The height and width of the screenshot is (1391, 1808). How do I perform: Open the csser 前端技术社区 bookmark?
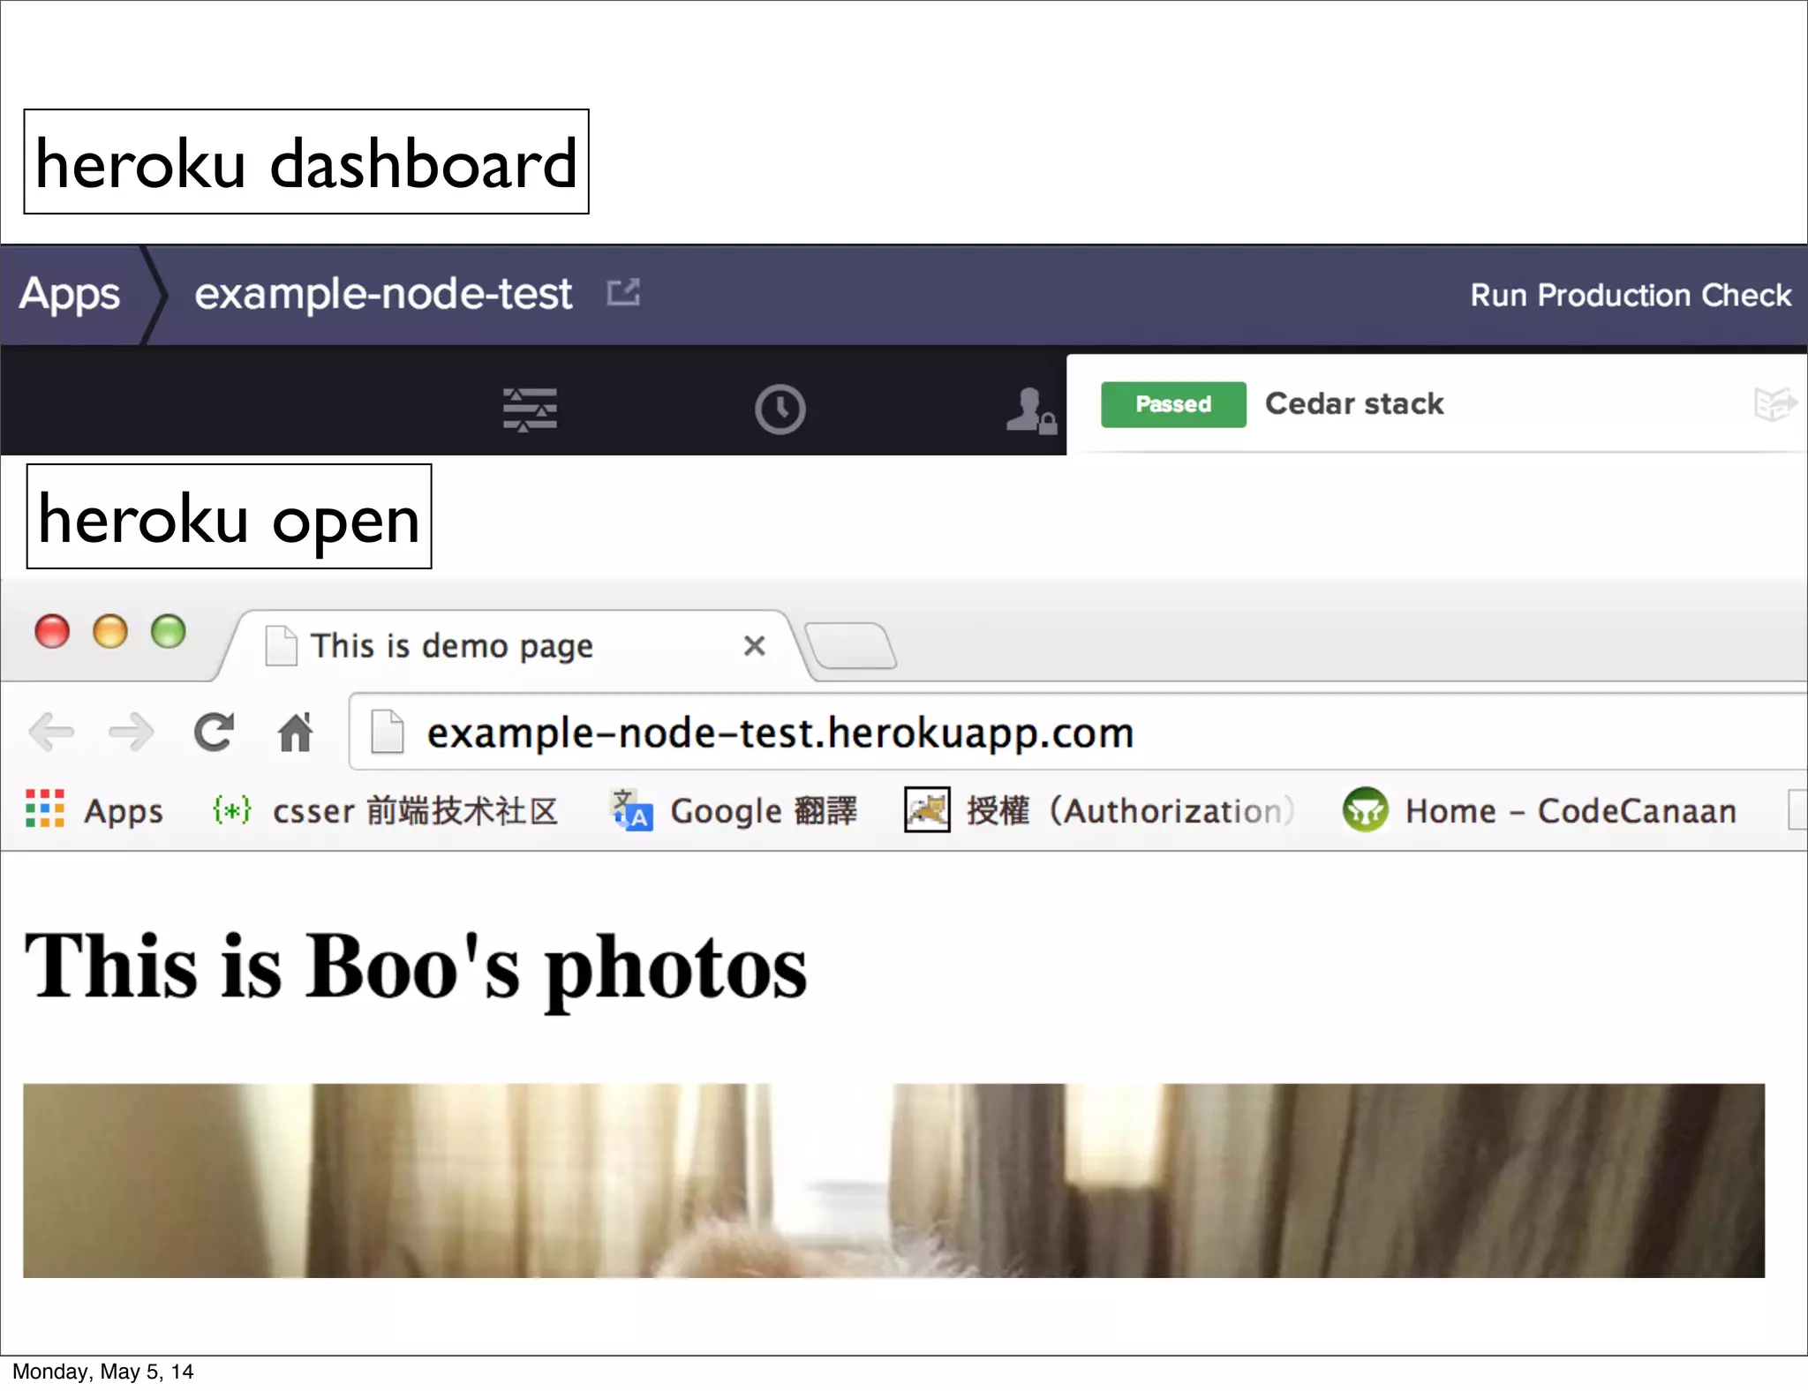(x=385, y=810)
